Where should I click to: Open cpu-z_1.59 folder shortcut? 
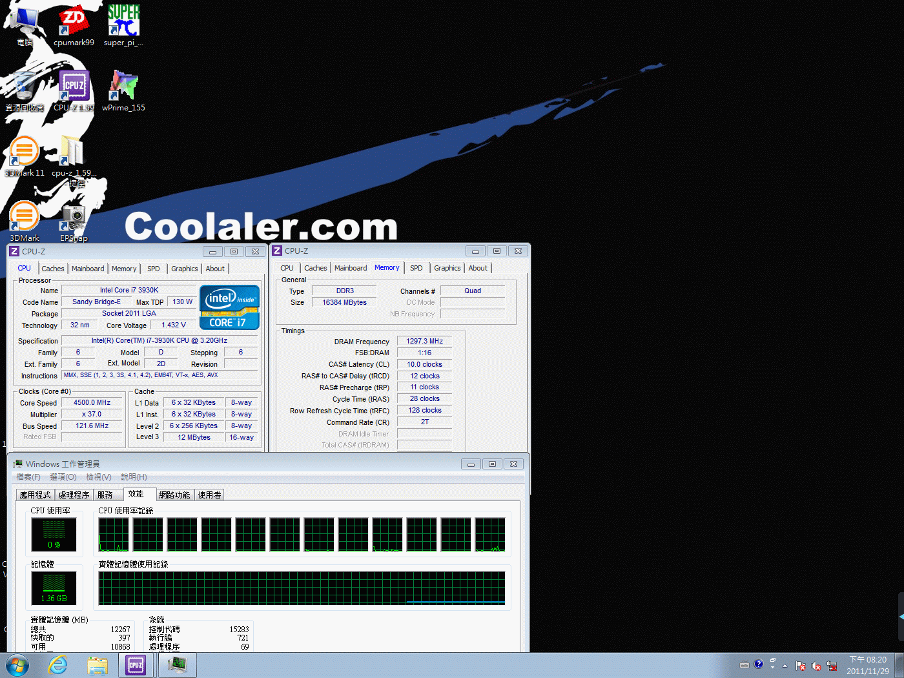[x=74, y=161]
